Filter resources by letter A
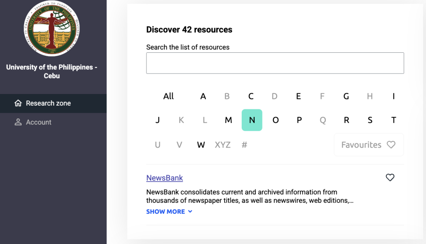 click(x=203, y=96)
